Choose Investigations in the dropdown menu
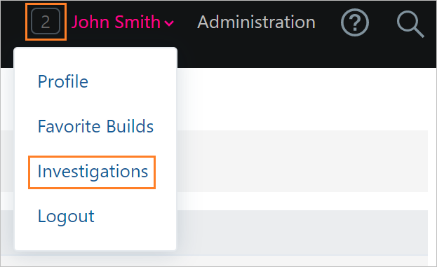Viewport: 437px width, 267px height. tap(93, 172)
